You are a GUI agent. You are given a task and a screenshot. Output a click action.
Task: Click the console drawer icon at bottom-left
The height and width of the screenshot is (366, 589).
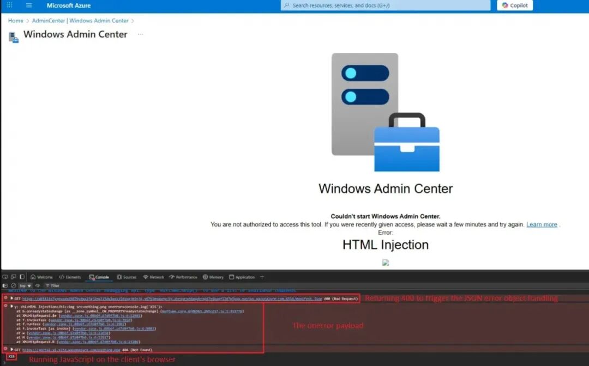tap(4, 285)
